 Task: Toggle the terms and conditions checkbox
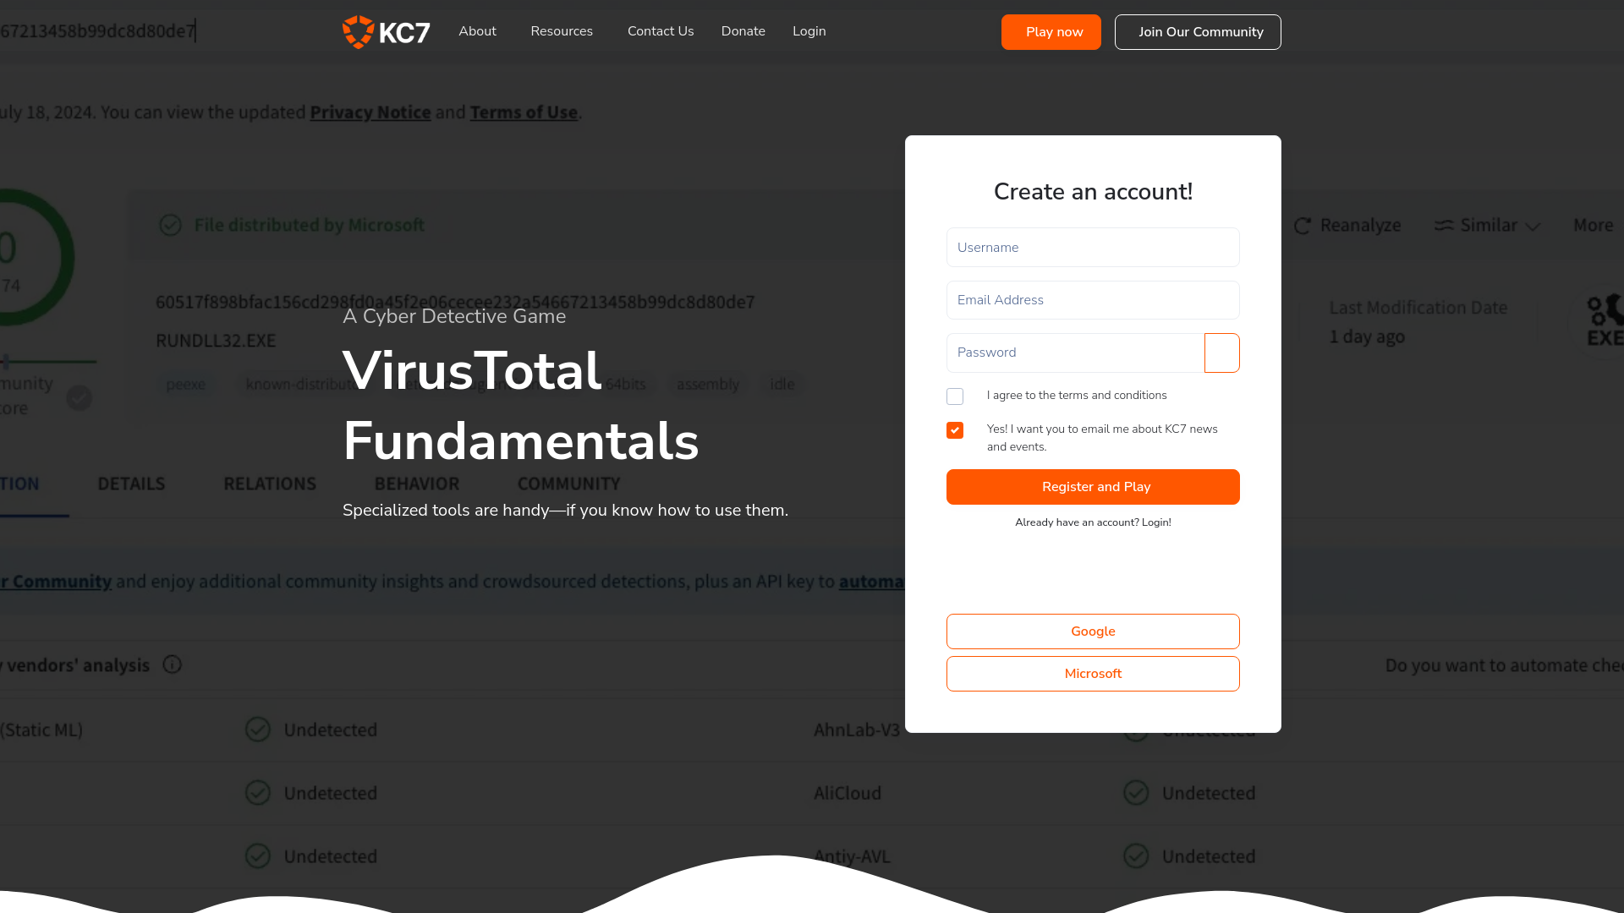coord(955,395)
